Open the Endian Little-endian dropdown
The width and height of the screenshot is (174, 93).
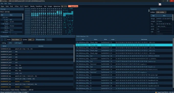coord(161,12)
